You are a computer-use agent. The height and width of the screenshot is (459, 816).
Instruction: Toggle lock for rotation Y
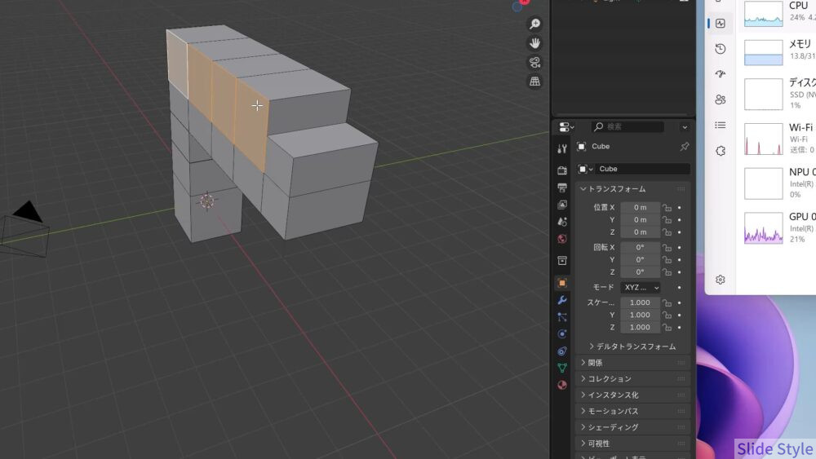click(x=667, y=260)
